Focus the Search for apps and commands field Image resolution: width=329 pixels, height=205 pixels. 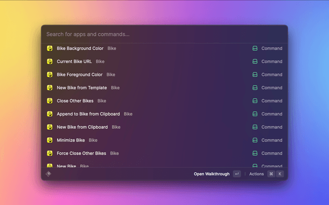point(164,34)
